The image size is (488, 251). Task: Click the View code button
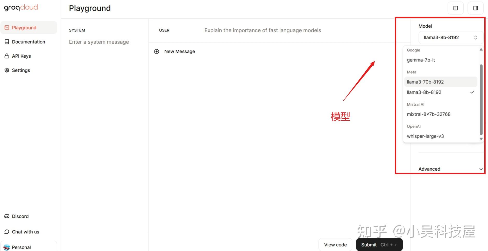click(x=335, y=245)
